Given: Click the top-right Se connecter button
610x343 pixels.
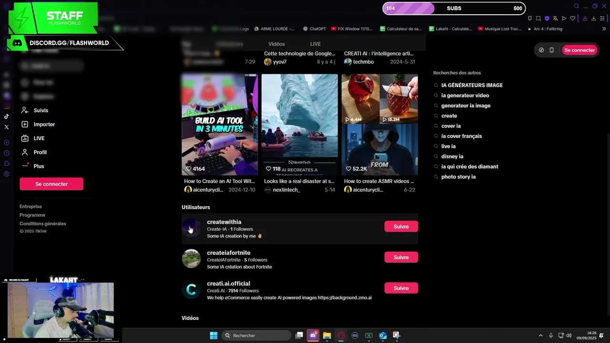Looking at the screenshot, I should [x=579, y=50].
